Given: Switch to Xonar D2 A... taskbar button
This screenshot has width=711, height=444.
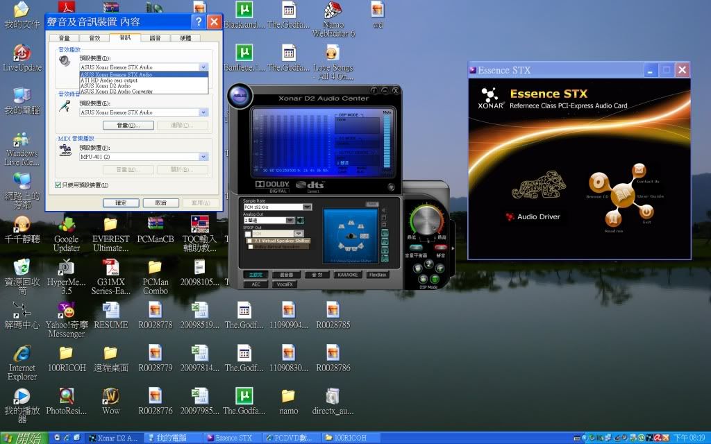Looking at the screenshot, I should [x=115, y=438].
